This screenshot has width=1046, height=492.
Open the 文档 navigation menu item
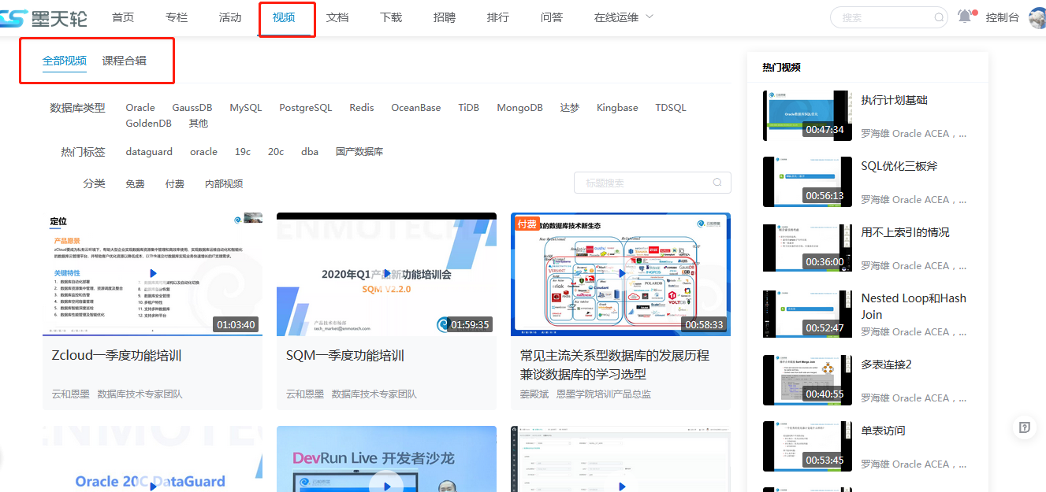(337, 17)
